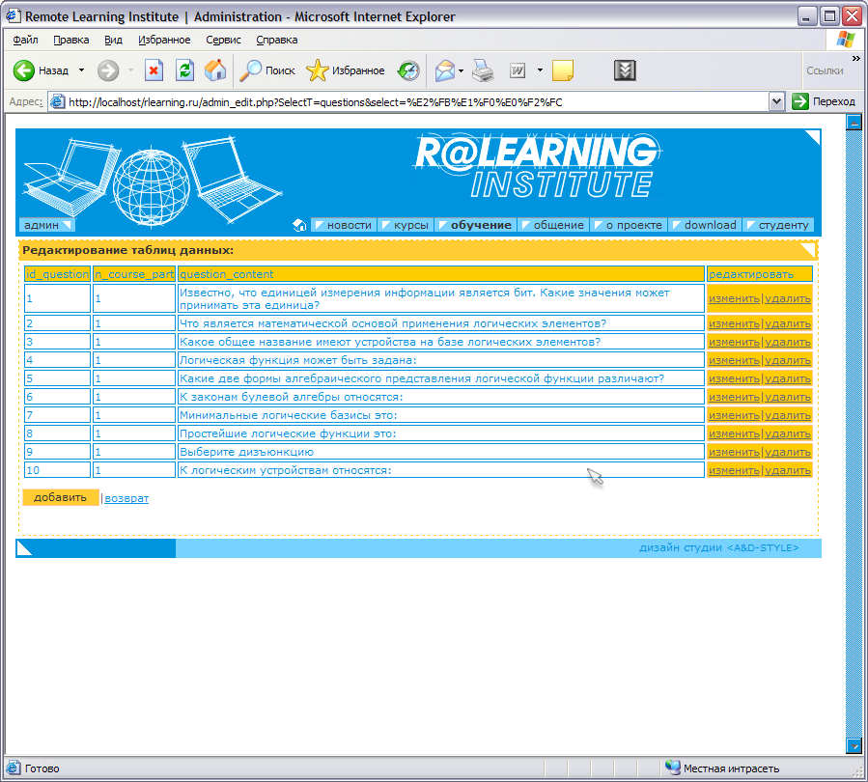Open the Сервис menu
Image resolution: width=868 pixels, height=782 pixels.
(223, 40)
